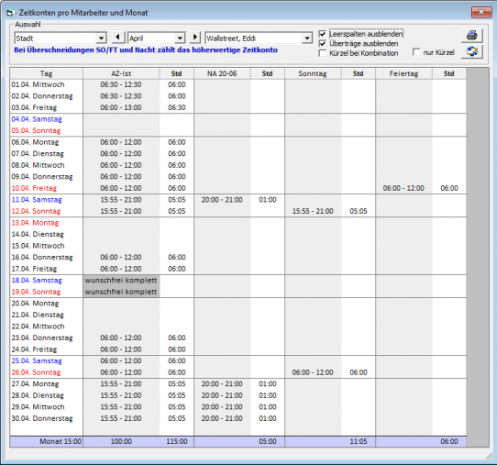Click the window title bar app icon
Image resolution: width=497 pixels, height=465 pixels.
tap(11, 13)
